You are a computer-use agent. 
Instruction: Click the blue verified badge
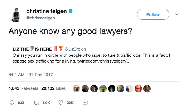click(70, 11)
